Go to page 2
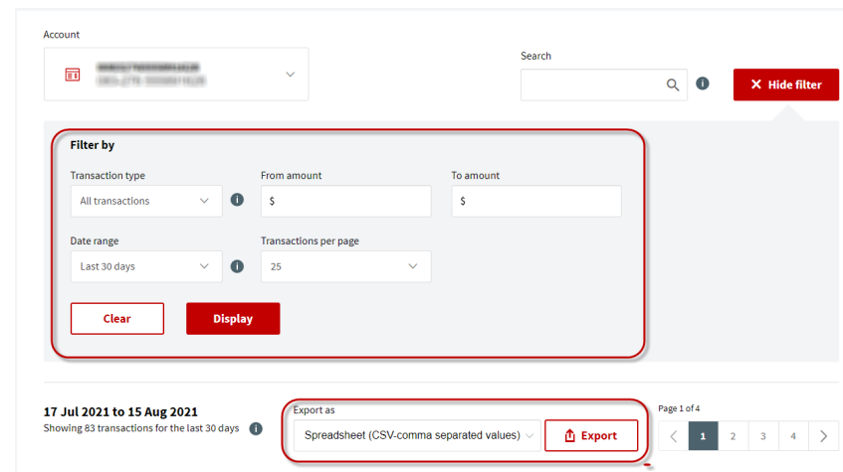843x472 pixels. coord(733,436)
